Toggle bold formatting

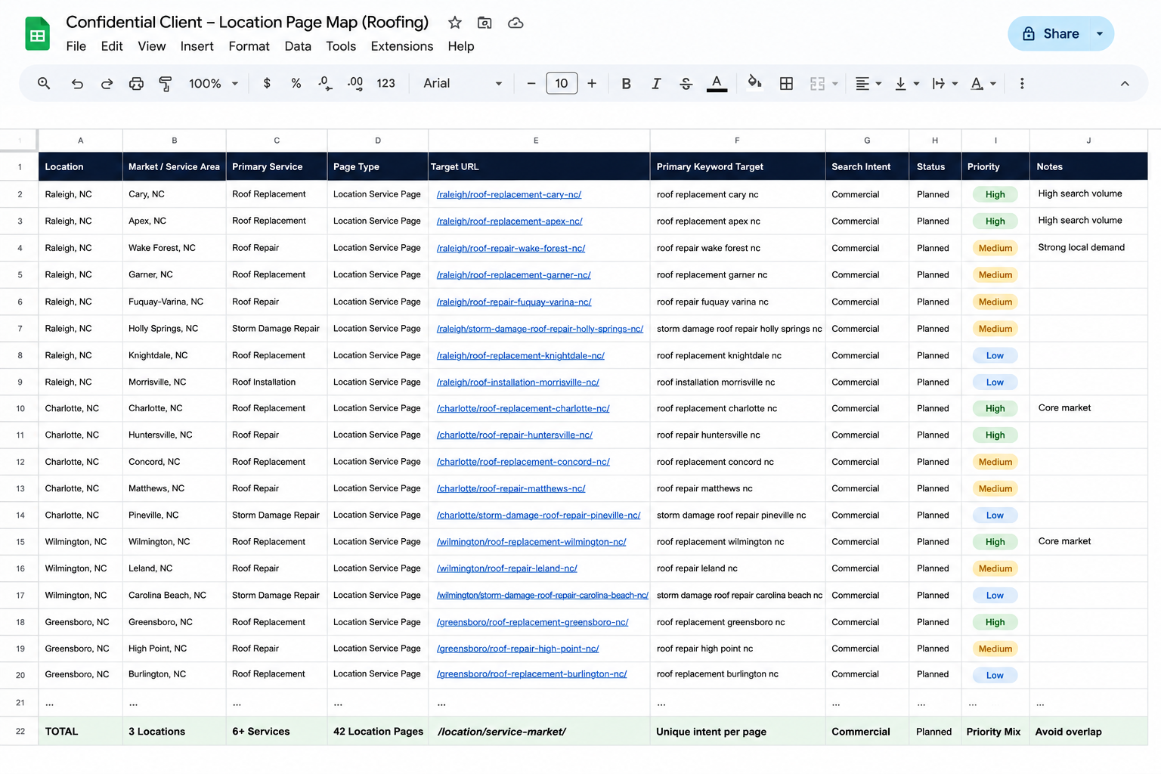tap(626, 83)
